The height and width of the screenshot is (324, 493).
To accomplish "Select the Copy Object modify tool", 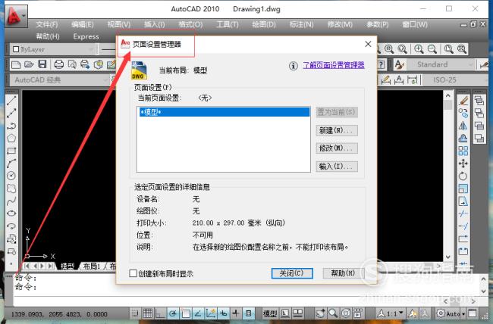I will [463, 114].
